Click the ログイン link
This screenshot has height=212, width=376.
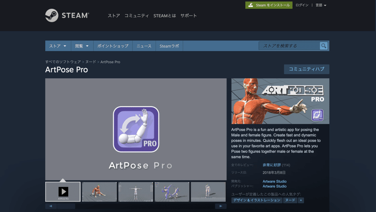[x=302, y=5]
